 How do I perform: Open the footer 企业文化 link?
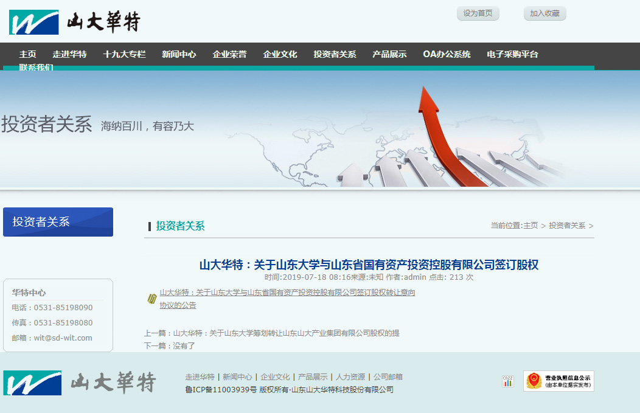coord(275,377)
